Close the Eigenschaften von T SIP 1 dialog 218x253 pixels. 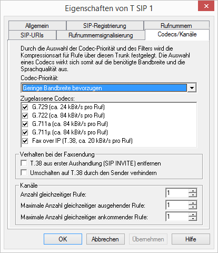point(206,6)
